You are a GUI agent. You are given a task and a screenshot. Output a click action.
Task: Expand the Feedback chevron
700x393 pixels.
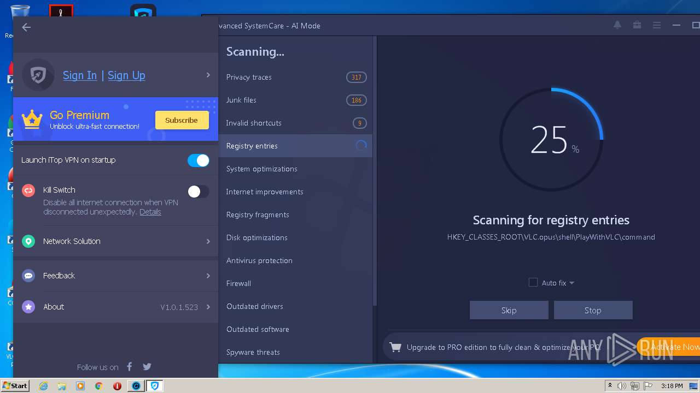coord(208,276)
